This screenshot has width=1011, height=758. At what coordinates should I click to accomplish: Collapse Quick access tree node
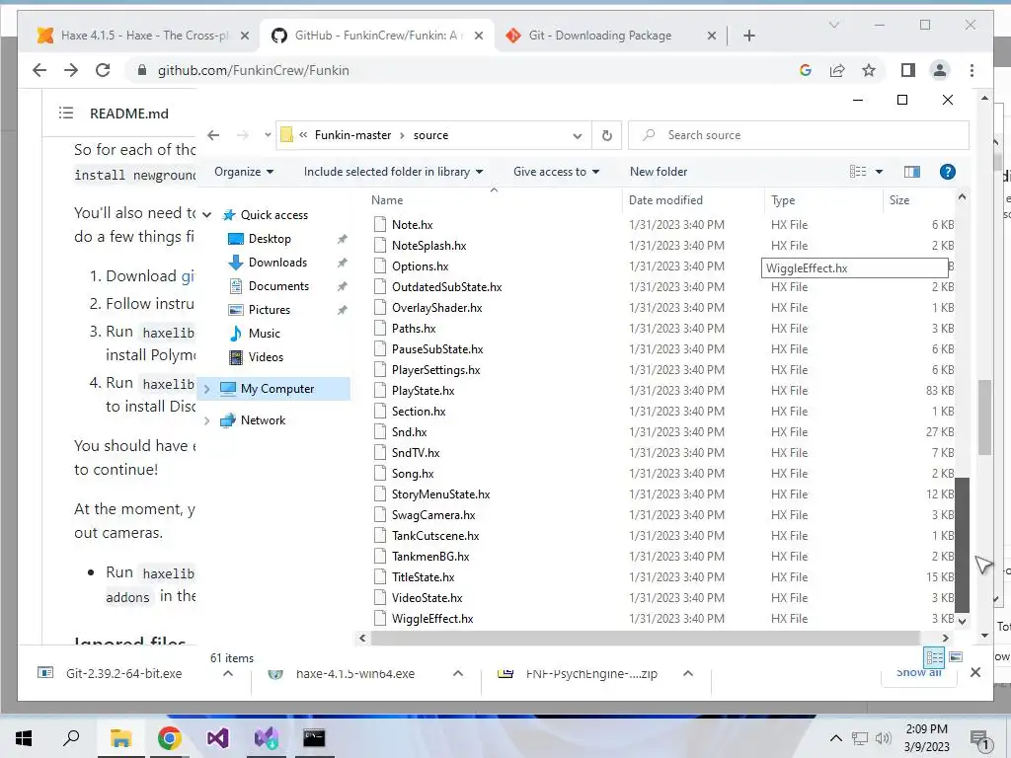[206, 214]
